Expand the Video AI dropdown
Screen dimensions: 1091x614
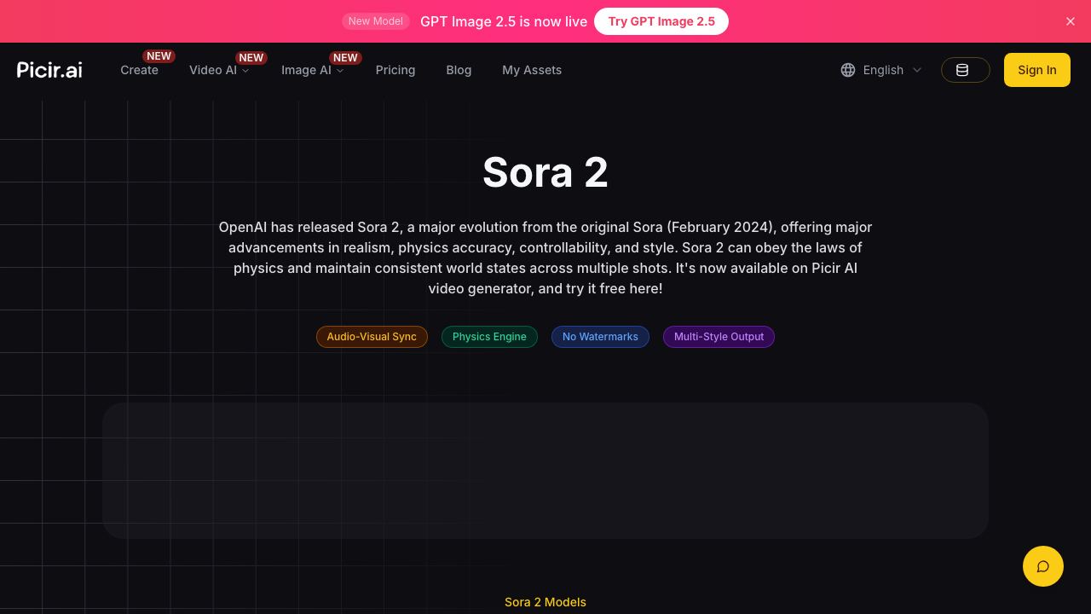(x=219, y=70)
